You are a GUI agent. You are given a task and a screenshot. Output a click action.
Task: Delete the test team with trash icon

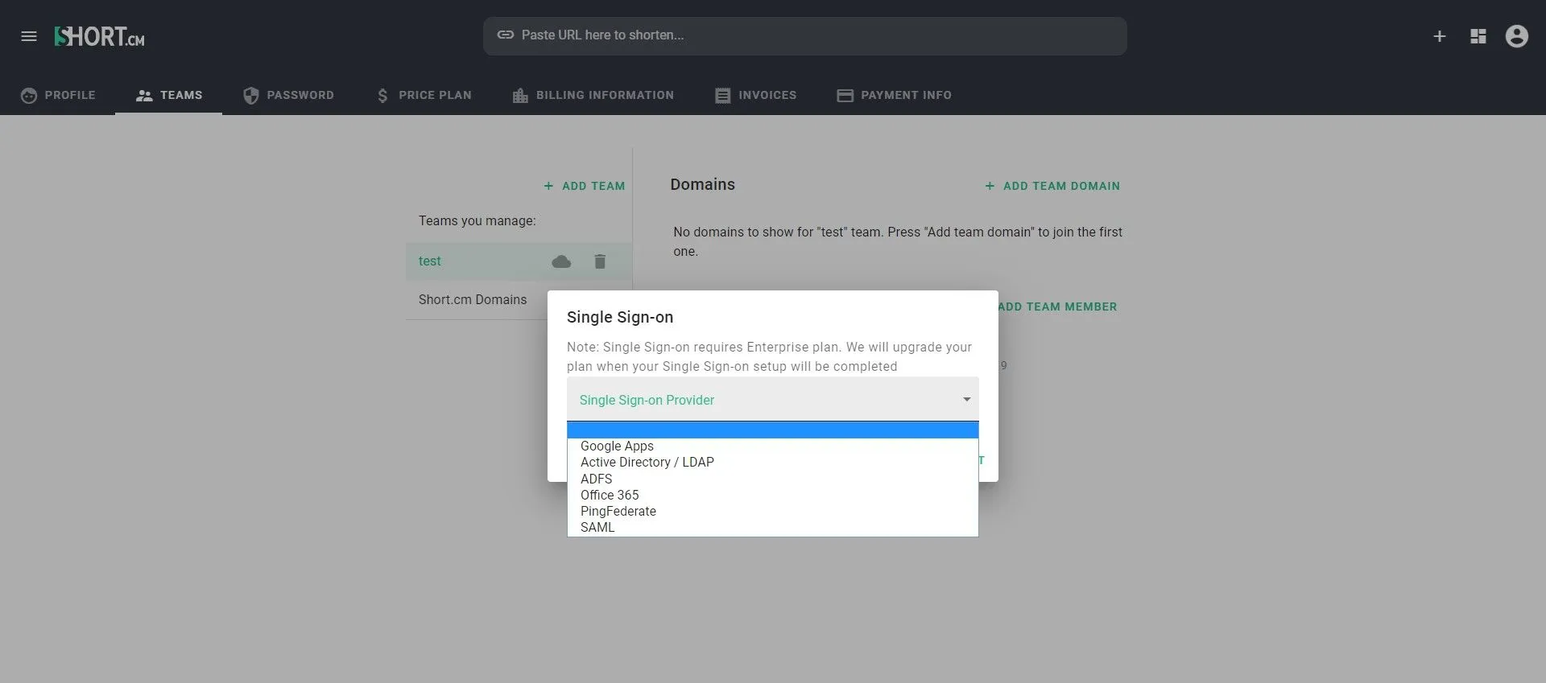click(x=600, y=261)
